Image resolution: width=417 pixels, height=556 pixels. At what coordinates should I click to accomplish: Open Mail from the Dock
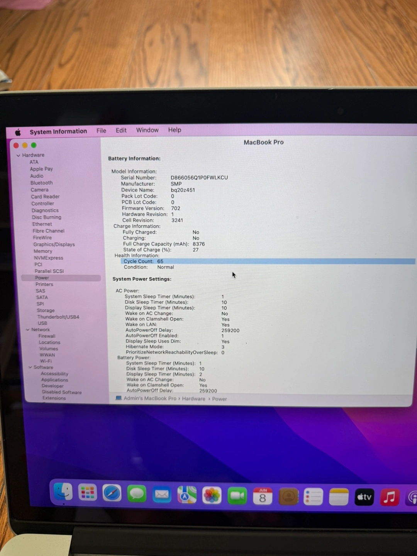pos(162,494)
